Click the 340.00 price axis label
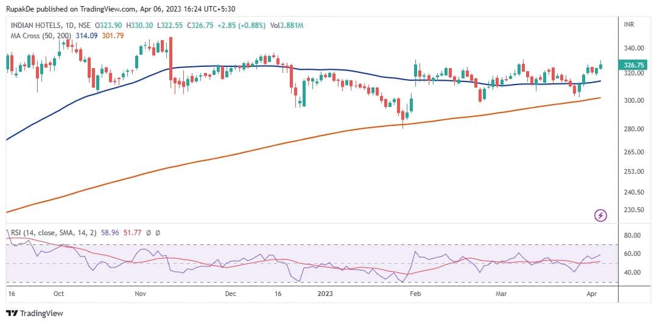Viewport: 657px width, 324px height. coord(633,48)
